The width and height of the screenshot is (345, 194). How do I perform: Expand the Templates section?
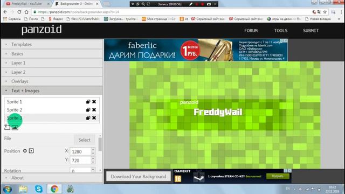tap(52, 44)
